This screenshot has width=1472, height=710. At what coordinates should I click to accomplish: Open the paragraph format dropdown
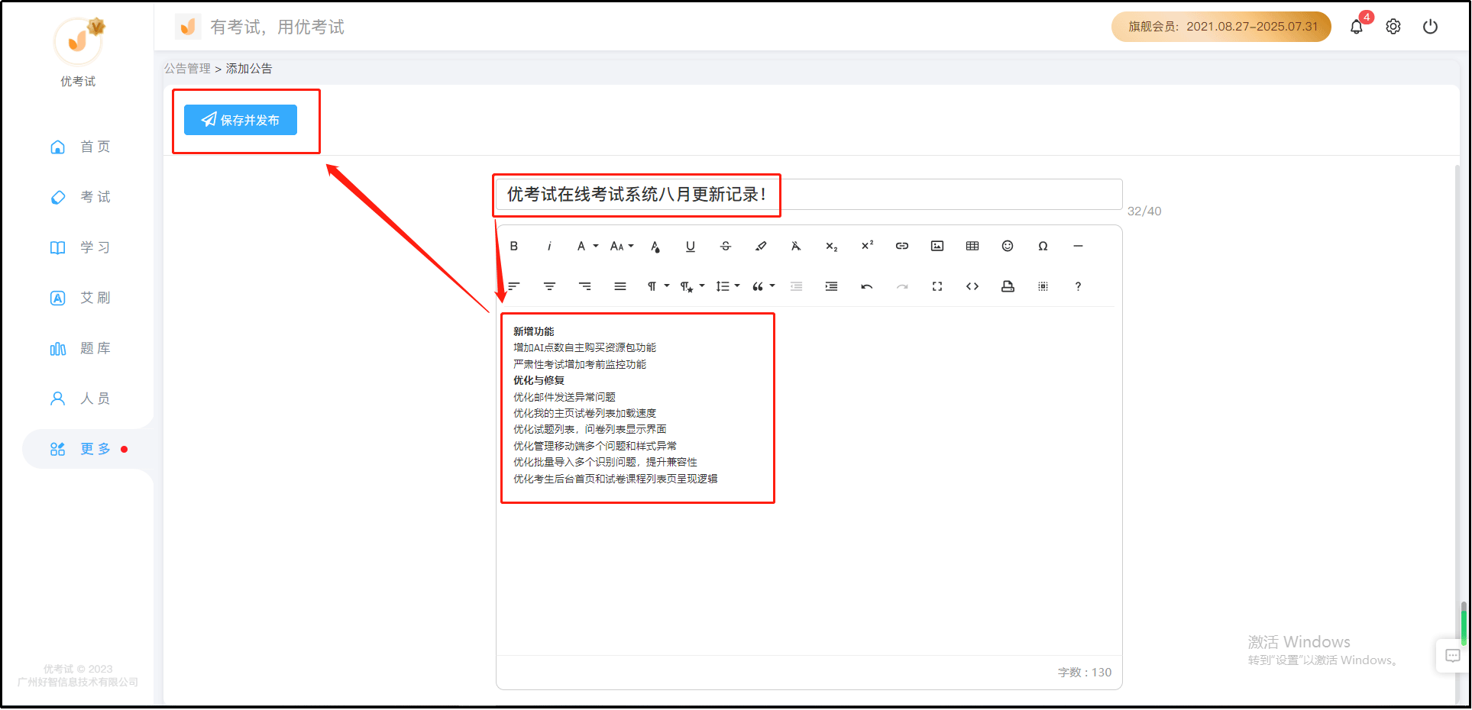pos(658,286)
